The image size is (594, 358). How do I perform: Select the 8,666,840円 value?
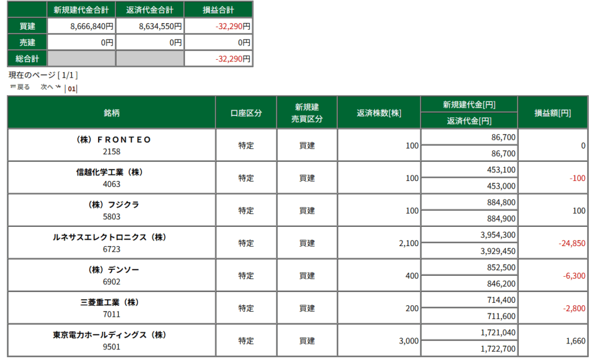tap(92, 27)
